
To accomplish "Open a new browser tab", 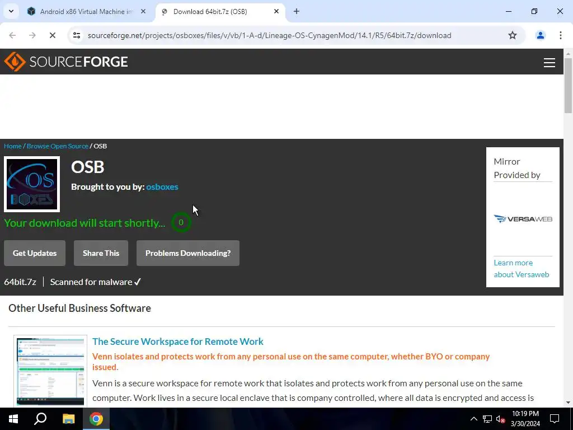I will [x=297, y=12].
